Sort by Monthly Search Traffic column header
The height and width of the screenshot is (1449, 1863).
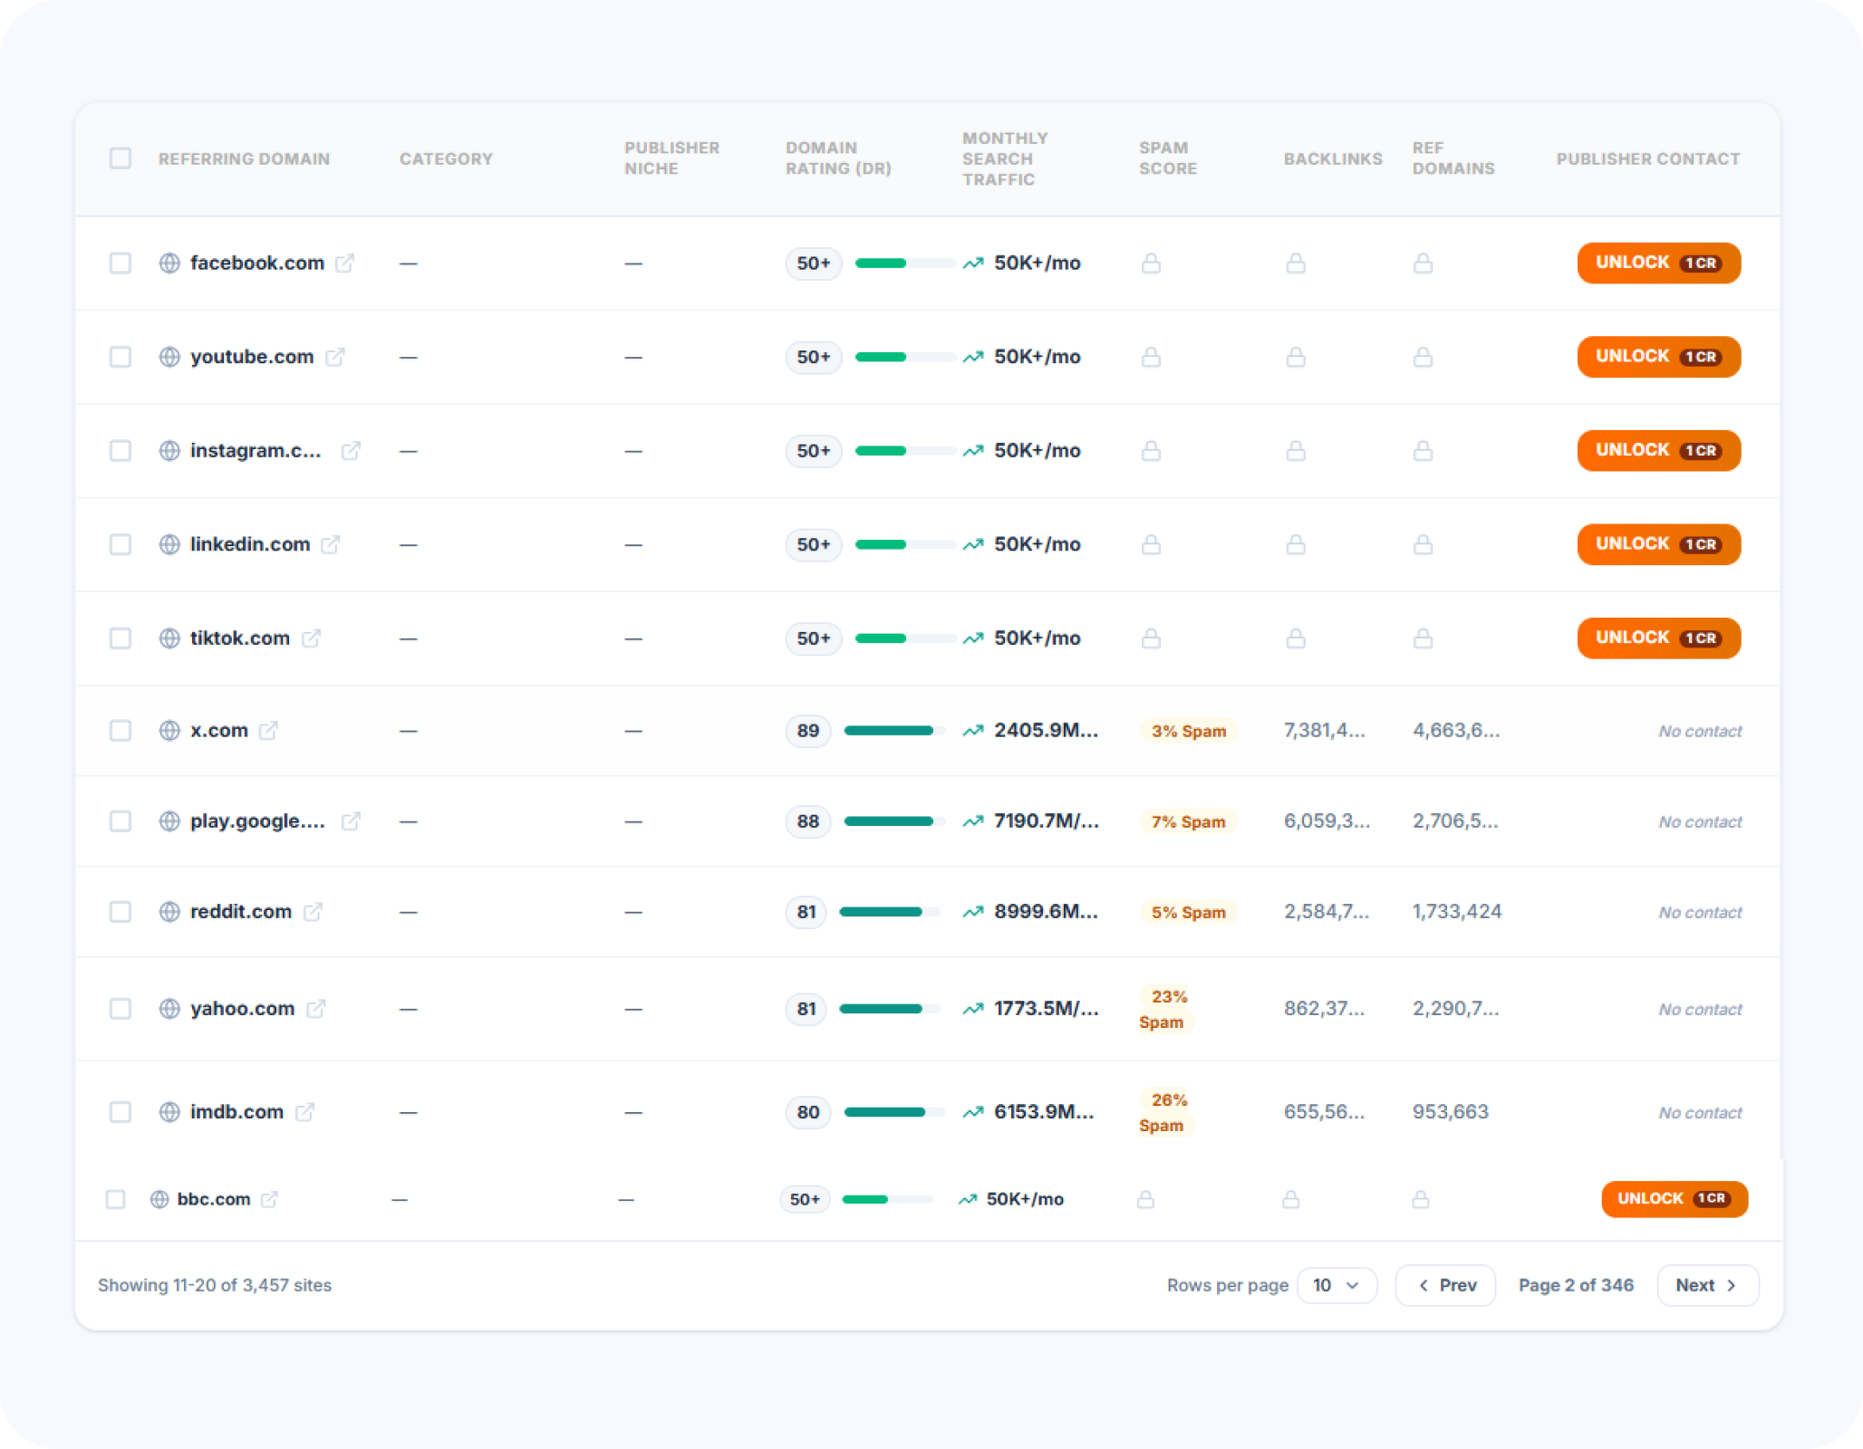click(x=1005, y=158)
